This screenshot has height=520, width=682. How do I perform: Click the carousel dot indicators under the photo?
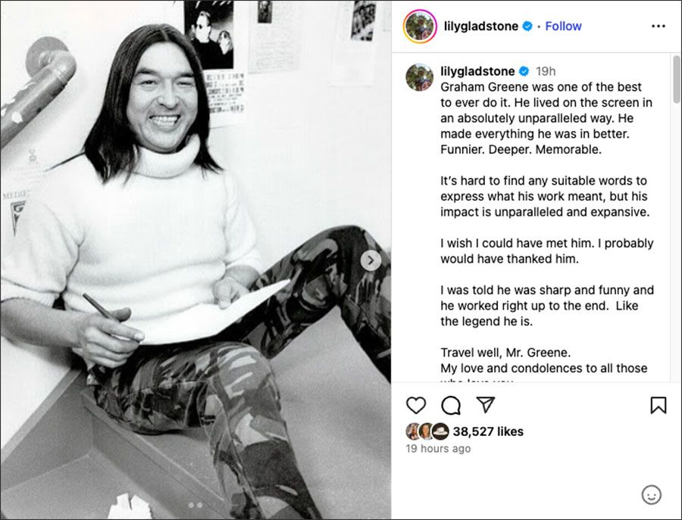pos(196,505)
